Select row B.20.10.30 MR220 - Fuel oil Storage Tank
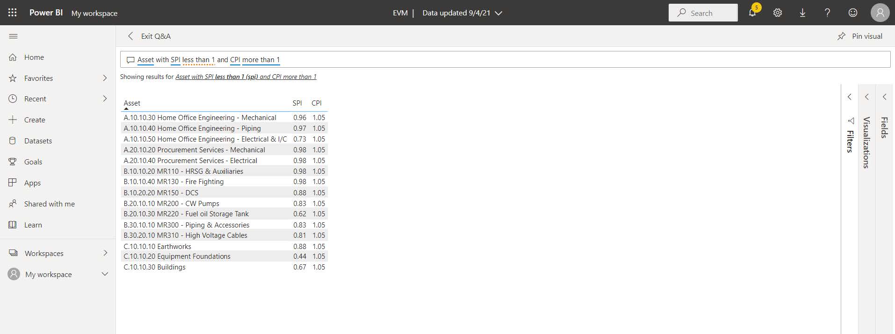 coord(224,213)
